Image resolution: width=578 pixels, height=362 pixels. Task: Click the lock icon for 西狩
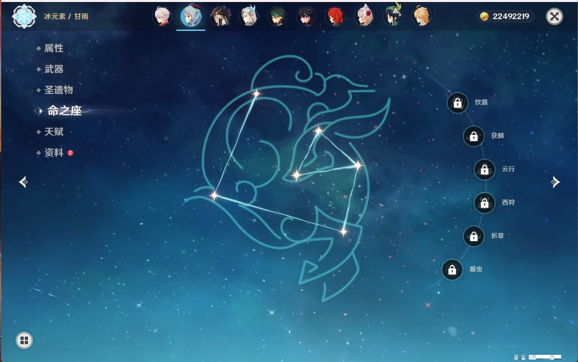pos(484,203)
